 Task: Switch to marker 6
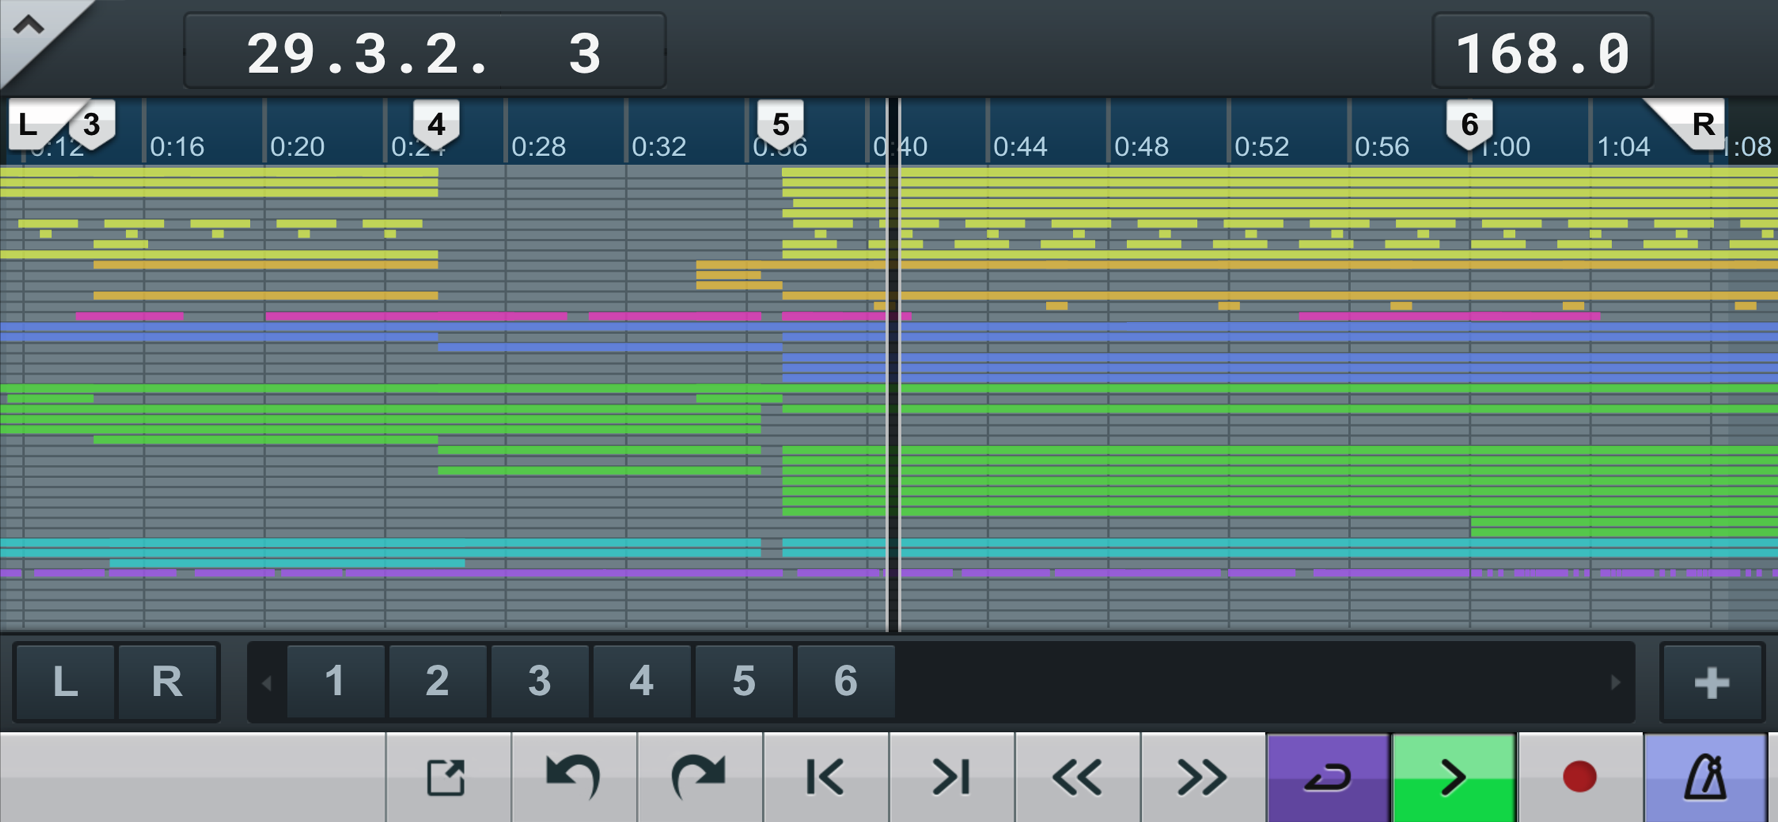(847, 682)
